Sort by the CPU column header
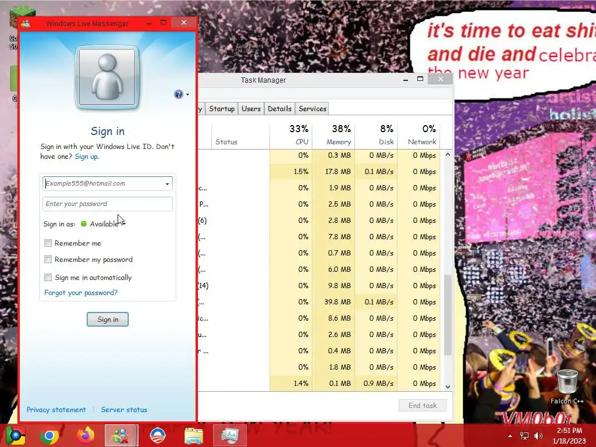Screen dimensions: 596x447 click(291, 135)
